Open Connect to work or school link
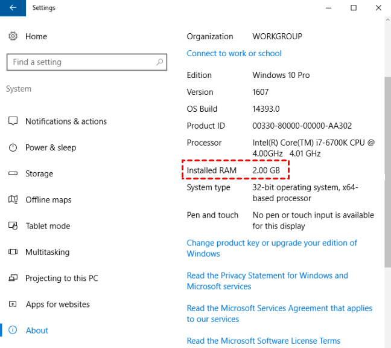 [234, 53]
